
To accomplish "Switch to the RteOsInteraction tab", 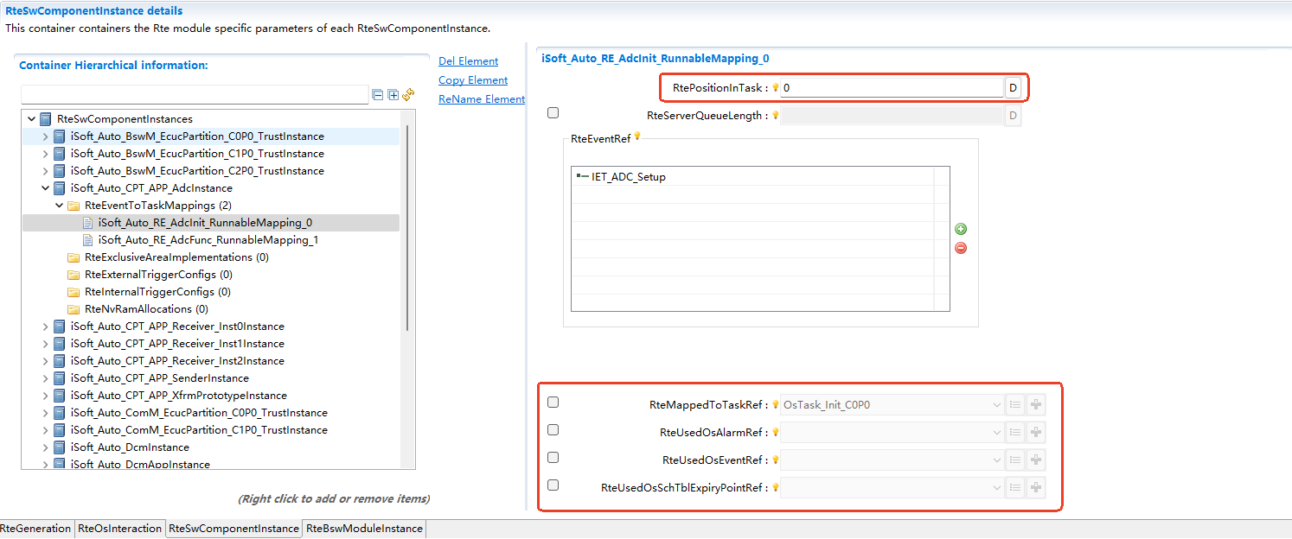I will tap(120, 529).
